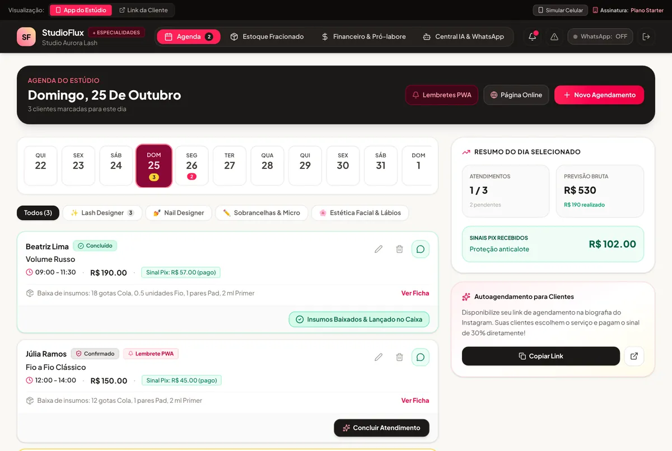Filter by Estética Facial & Lábios
This screenshot has height=451, width=672.
point(360,213)
